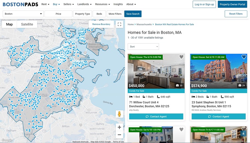Click the Open House Thu 6/16 5:00 PM badge

[145, 57]
